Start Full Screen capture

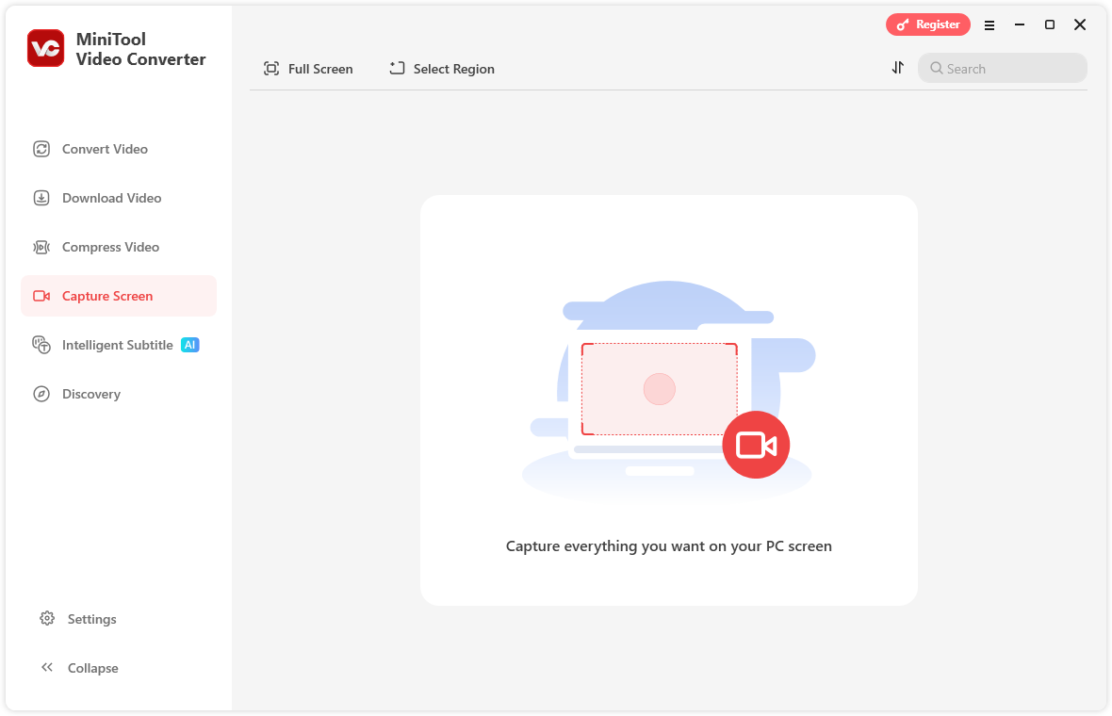tap(308, 69)
